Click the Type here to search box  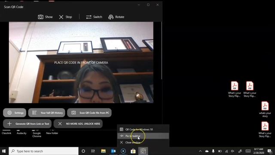coord(43,151)
